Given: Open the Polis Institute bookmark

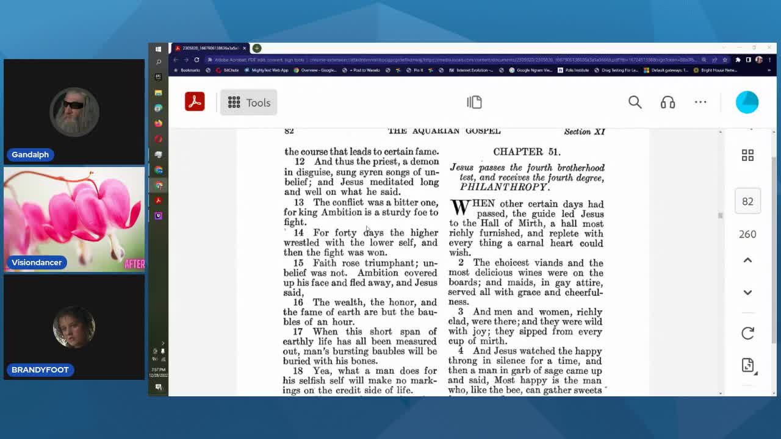Looking at the screenshot, I should [574, 70].
